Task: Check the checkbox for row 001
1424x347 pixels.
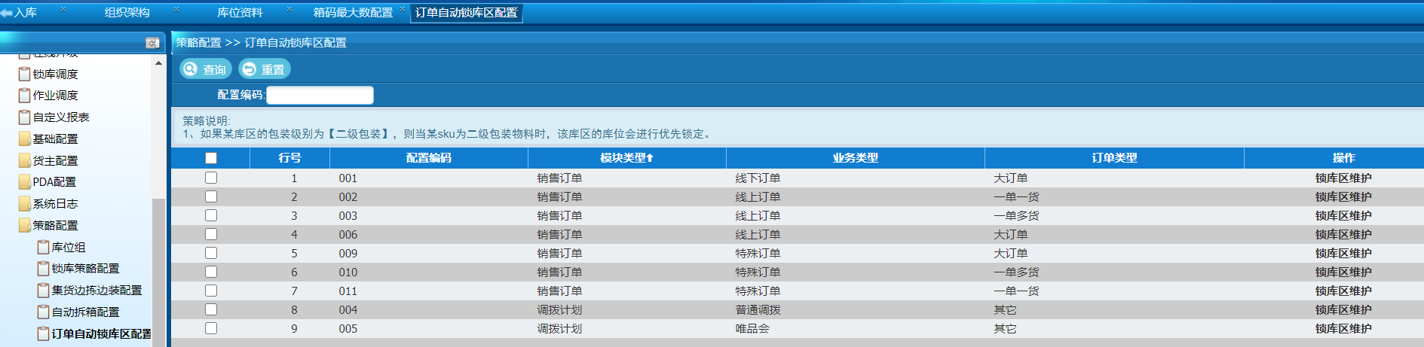Action: (211, 178)
